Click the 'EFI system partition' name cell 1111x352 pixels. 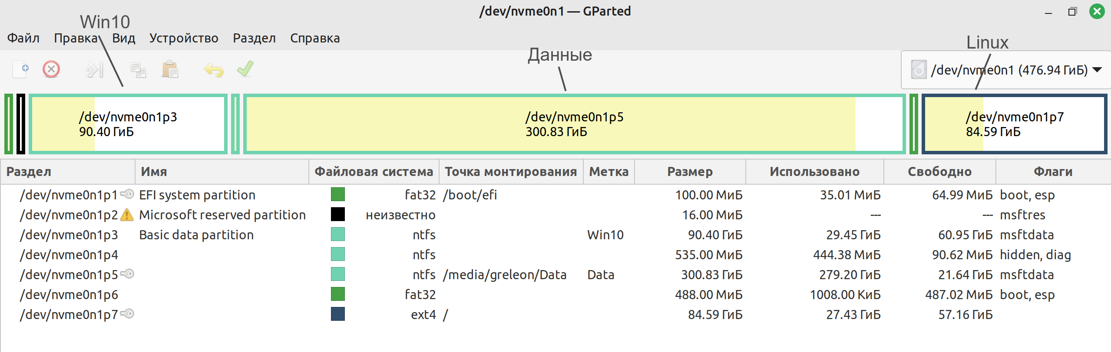(x=197, y=195)
